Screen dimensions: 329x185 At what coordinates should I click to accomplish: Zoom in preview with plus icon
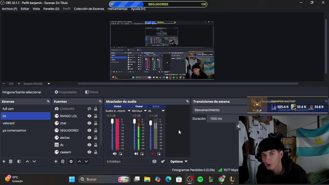[x=19, y=84]
